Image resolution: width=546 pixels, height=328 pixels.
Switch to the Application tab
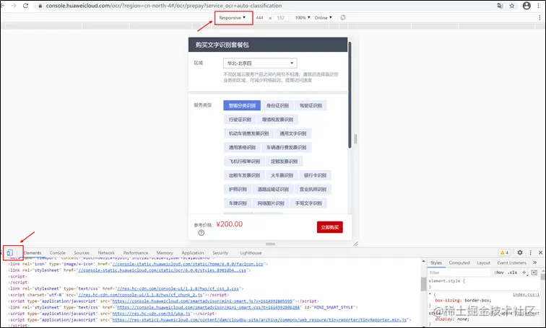(x=193, y=252)
